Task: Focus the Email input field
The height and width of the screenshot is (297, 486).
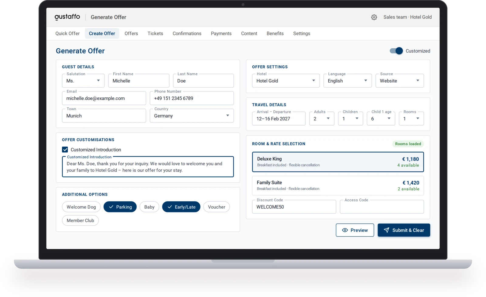Action: [104, 98]
